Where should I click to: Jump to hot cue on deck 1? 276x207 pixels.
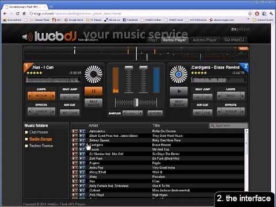[x=75, y=113]
